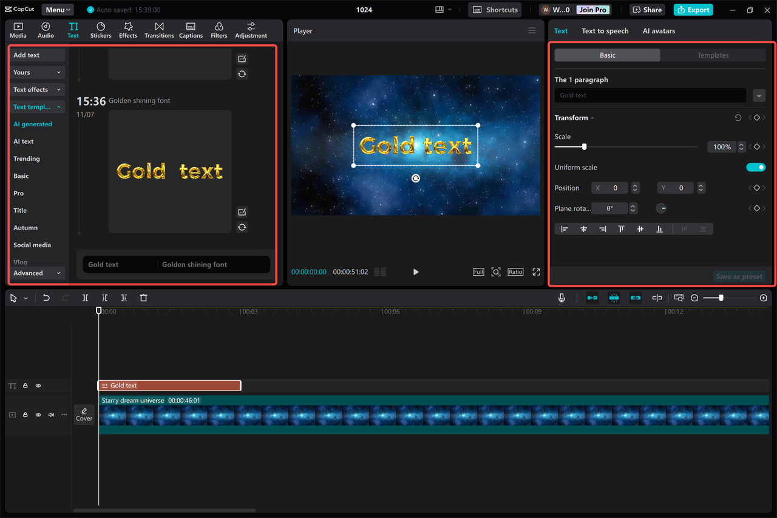Select the Gold text clip in the timeline
777x518 pixels.
tap(169, 385)
